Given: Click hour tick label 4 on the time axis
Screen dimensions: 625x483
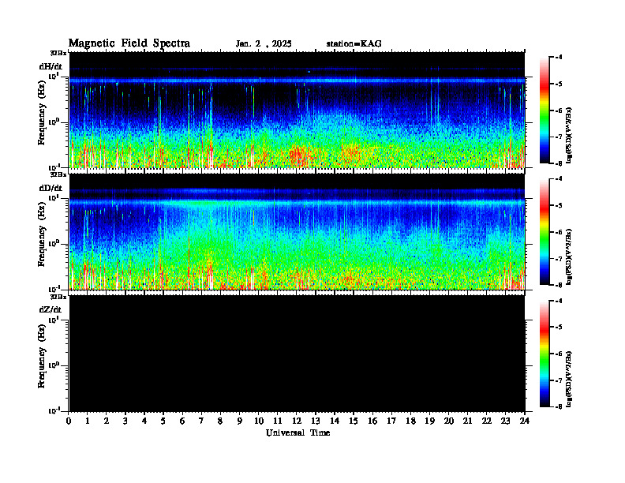Looking at the screenshot, I should tap(144, 421).
